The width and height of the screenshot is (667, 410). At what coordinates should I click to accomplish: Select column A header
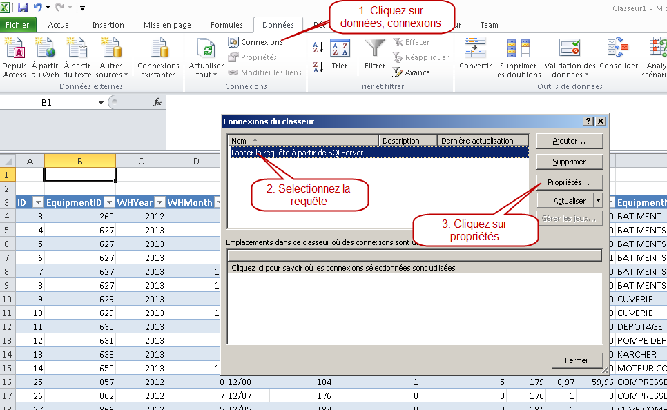[30, 162]
